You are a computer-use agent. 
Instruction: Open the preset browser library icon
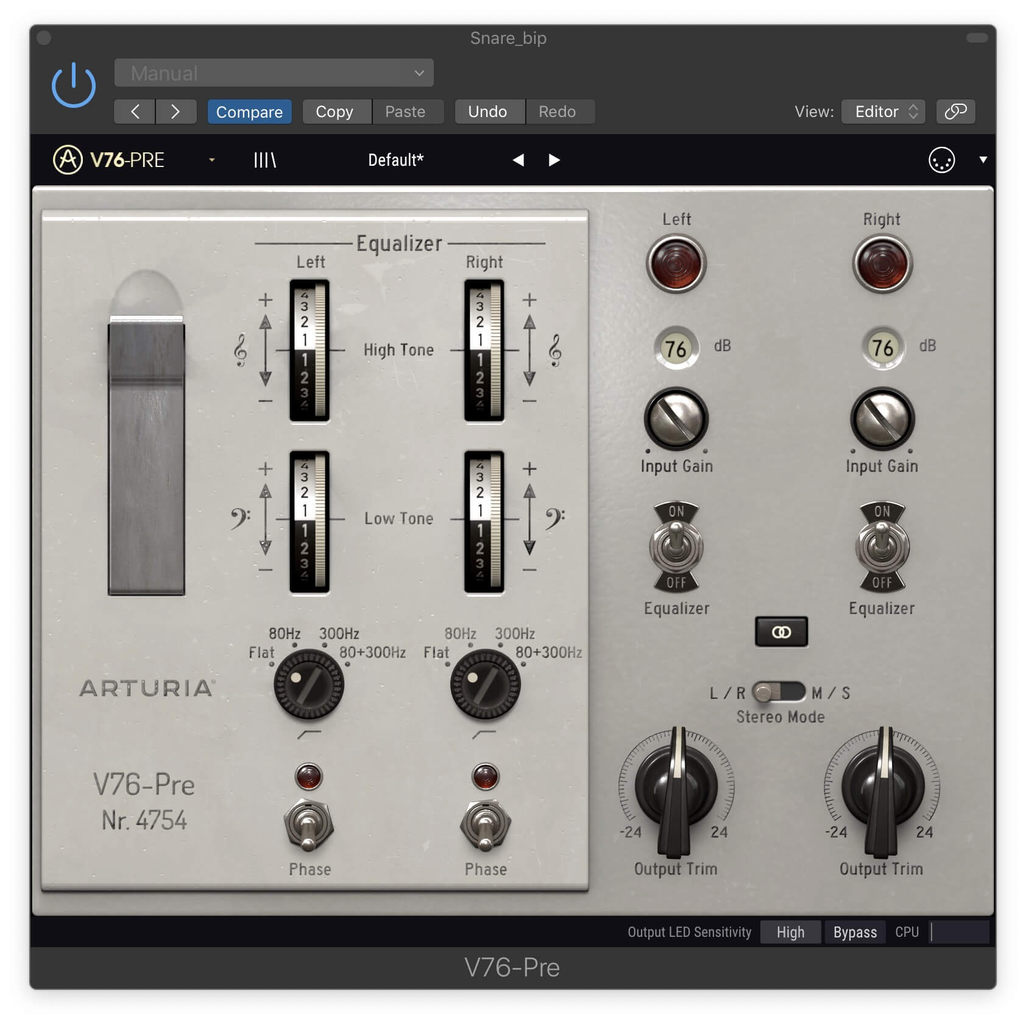pos(265,160)
